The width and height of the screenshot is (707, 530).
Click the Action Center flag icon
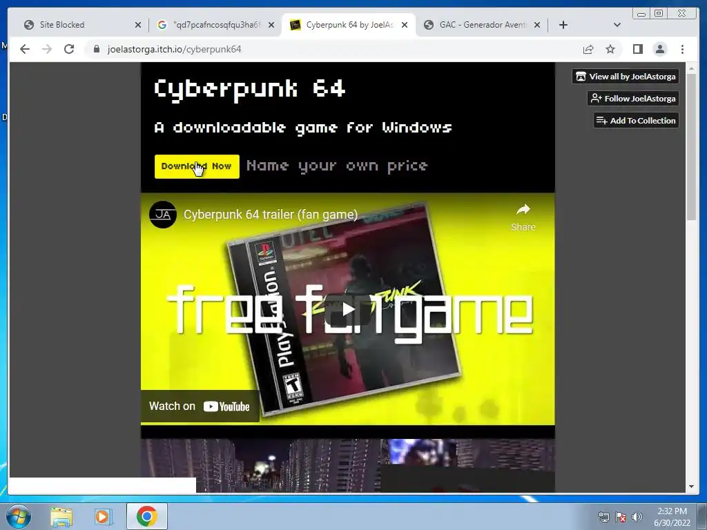click(621, 517)
